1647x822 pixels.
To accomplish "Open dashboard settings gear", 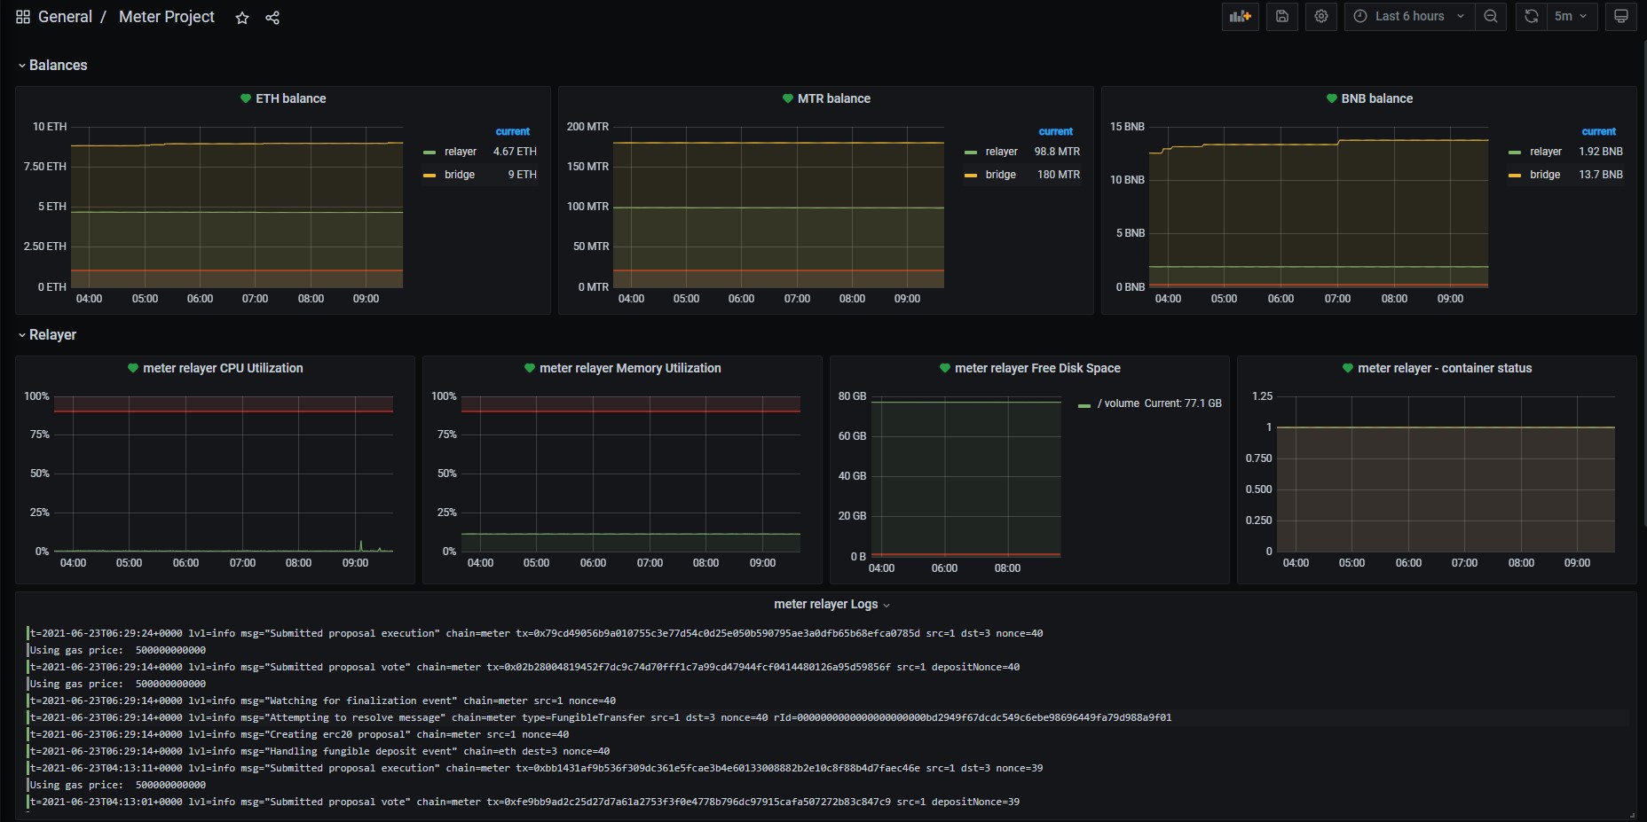I will [x=1321, y=16].
